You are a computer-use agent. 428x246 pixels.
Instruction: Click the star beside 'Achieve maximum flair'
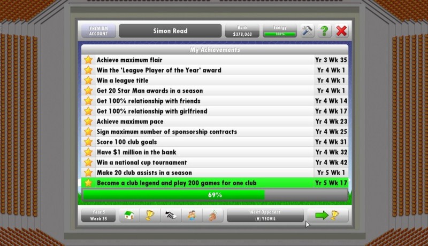(88, 60)
